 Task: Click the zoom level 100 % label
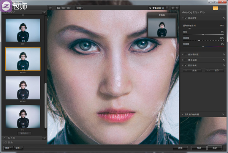click(158, 8)
